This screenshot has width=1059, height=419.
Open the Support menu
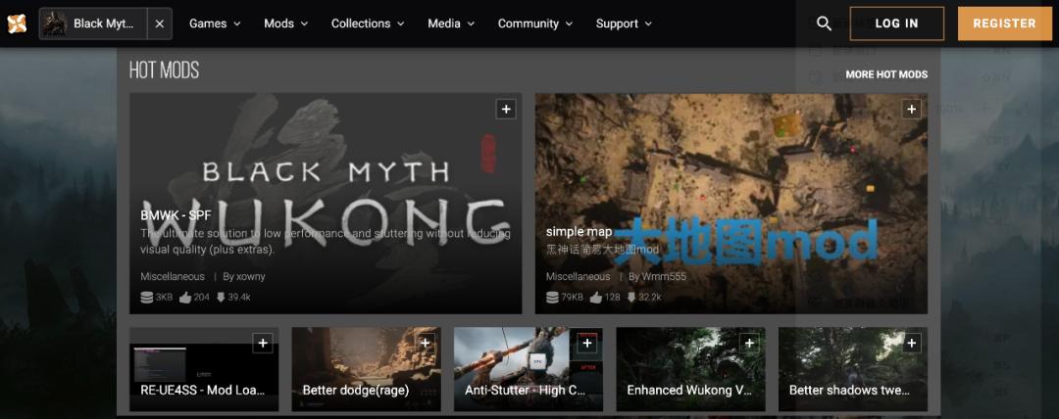624,23
